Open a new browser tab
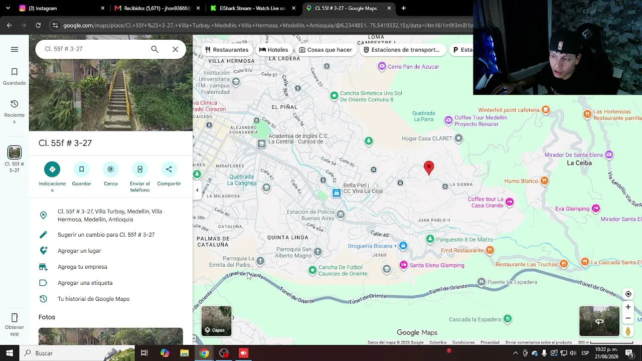This screenshot has height=361, width=642. [x=403, y=8]
